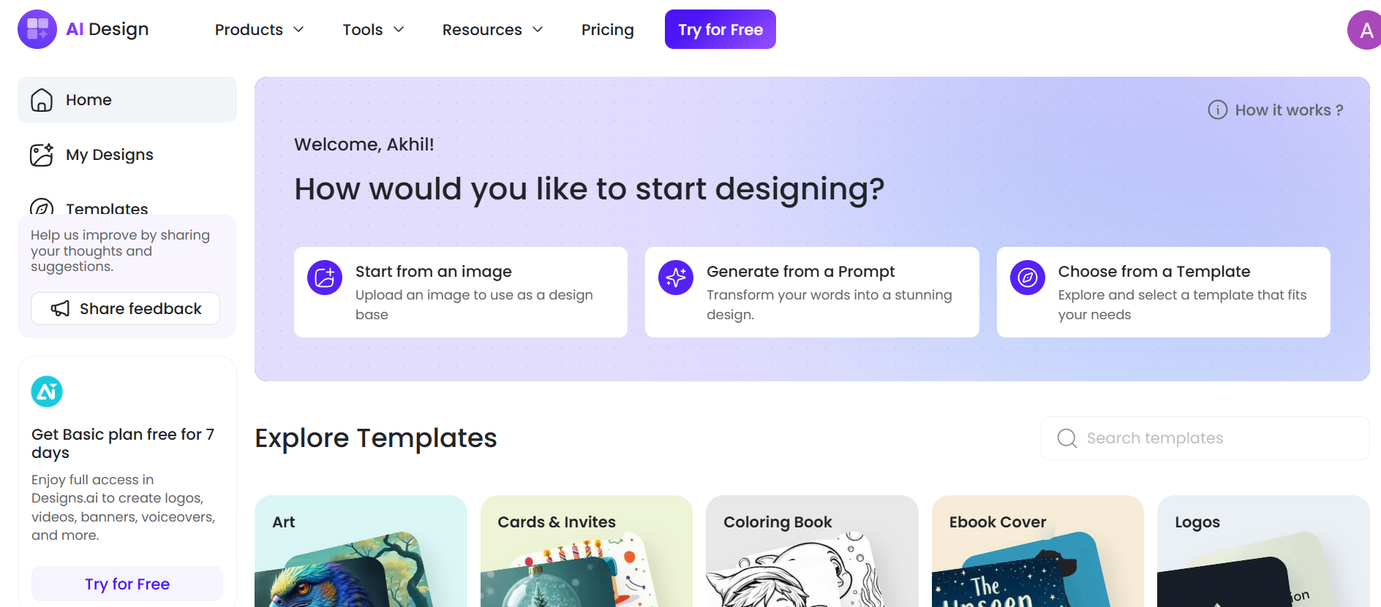Click the Designs.ai logo in the promo card
The image size is (1381, 607).
(x=47, y=392)
